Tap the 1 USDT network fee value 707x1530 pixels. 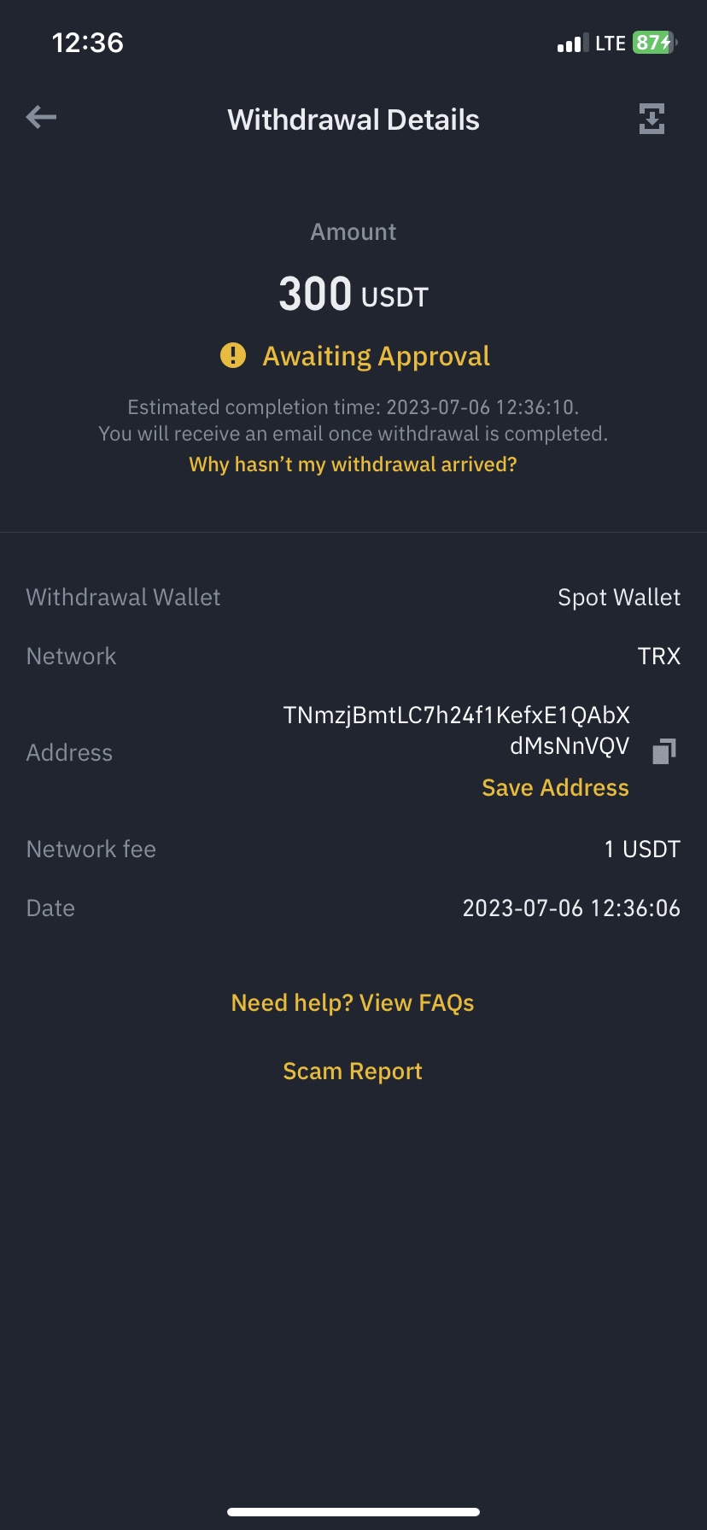tap(642, 849)
